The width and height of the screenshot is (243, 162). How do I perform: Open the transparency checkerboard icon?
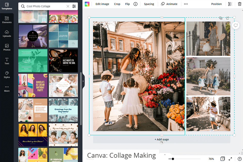230,4
